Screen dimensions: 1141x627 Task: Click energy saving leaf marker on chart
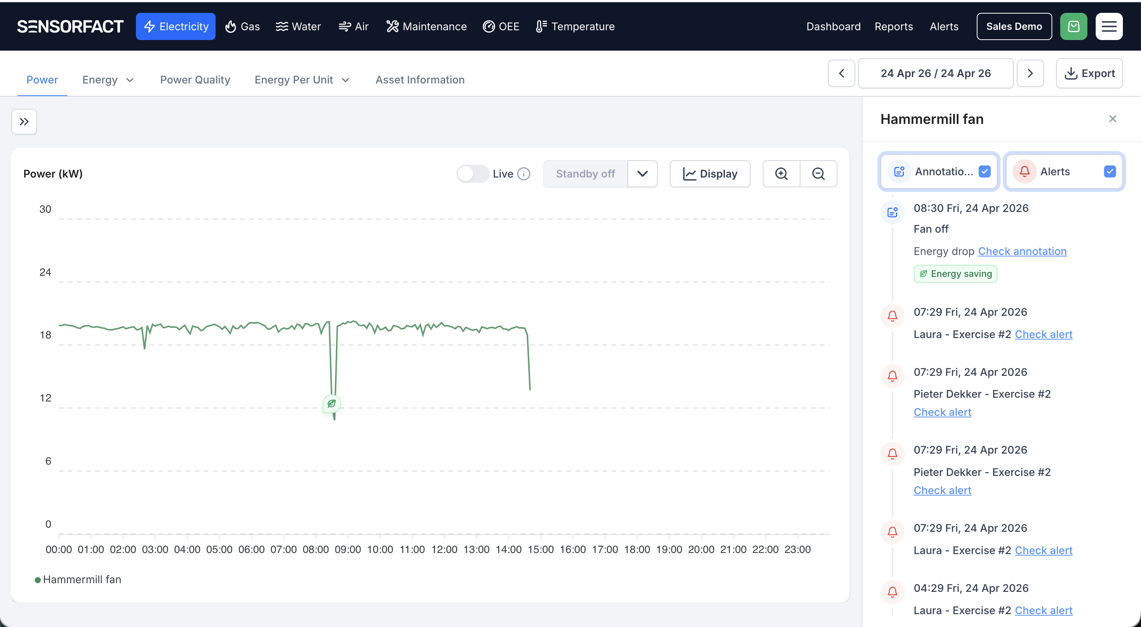tap(332, 404)
